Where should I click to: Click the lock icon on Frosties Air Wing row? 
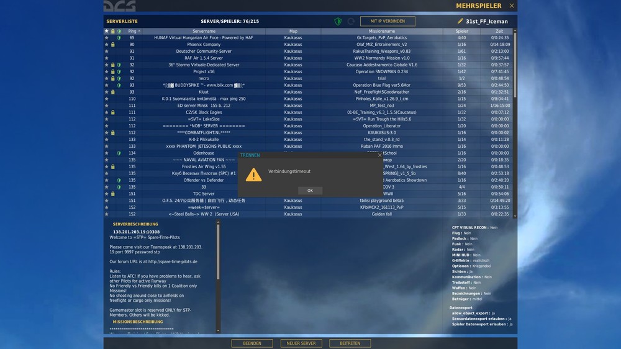click(x=113, y=167)
